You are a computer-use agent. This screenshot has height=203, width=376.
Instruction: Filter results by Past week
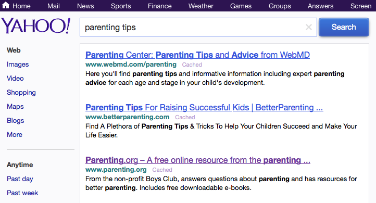(x=22, y=193)
